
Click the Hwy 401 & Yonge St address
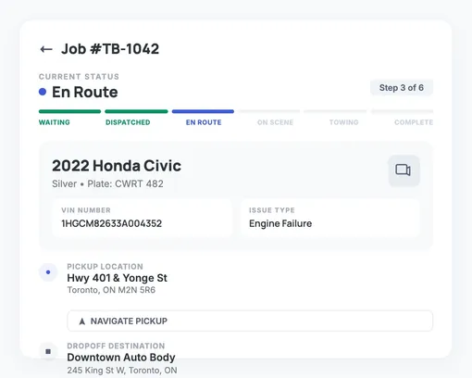(x=118, y=278)
